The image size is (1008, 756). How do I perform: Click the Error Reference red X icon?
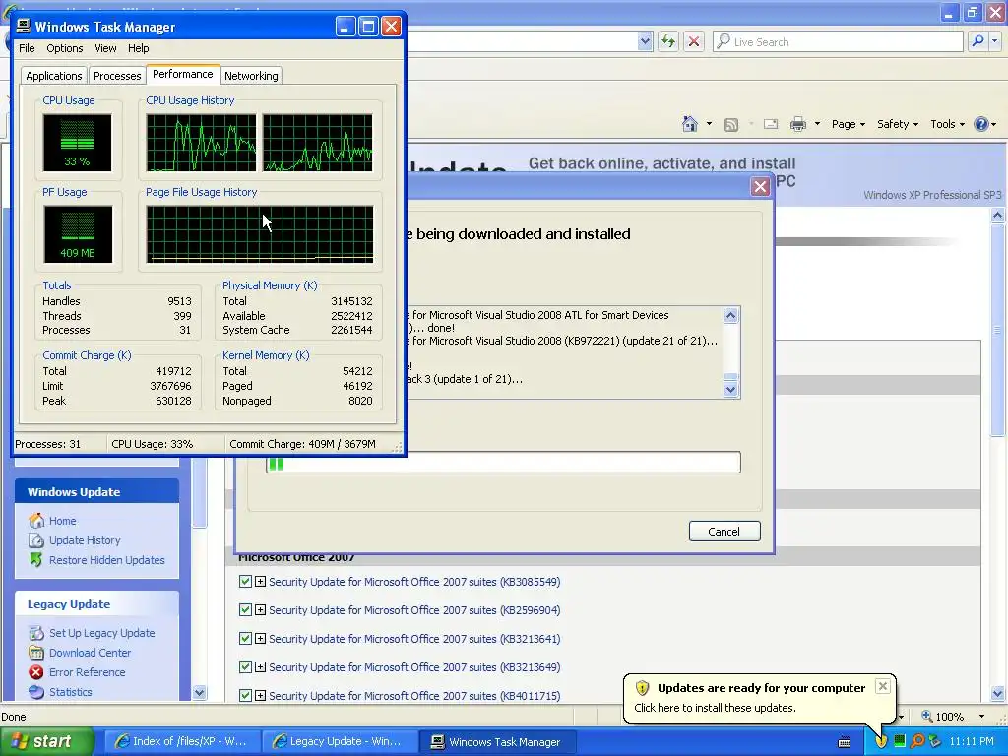coord(36,672)
